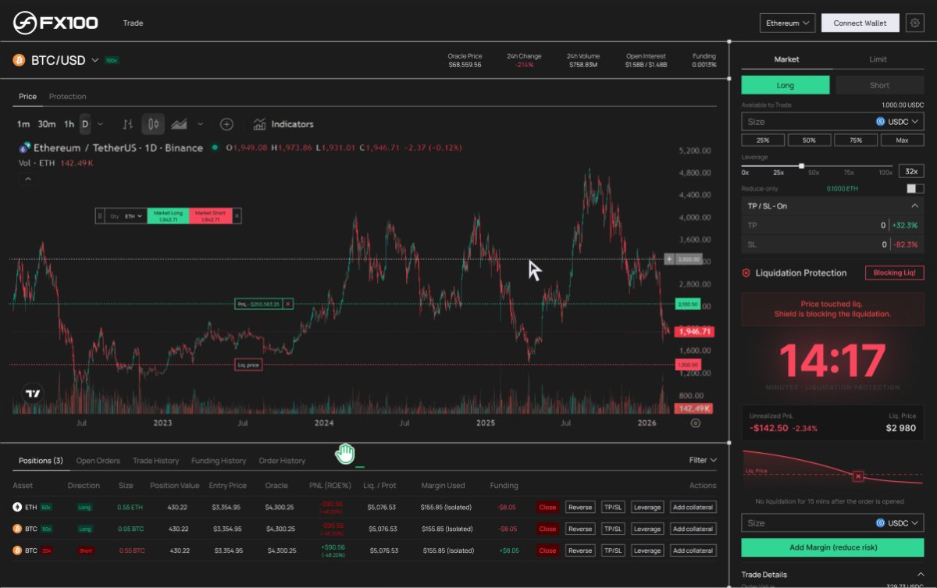Click the FX100 logo
937x588 pixels.
tap(55, 23)
